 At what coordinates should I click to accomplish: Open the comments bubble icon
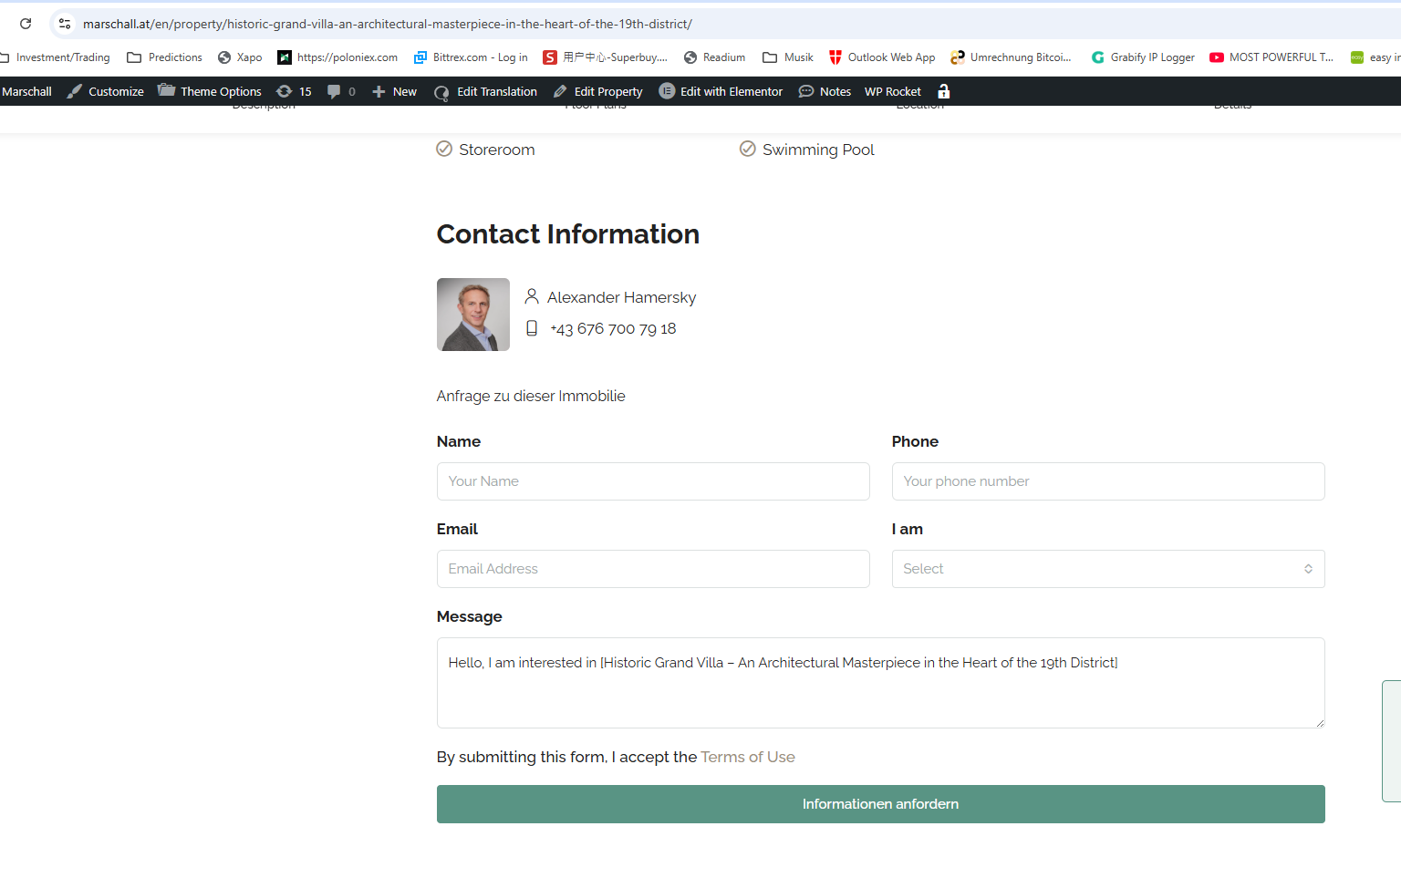coord(334,91)
